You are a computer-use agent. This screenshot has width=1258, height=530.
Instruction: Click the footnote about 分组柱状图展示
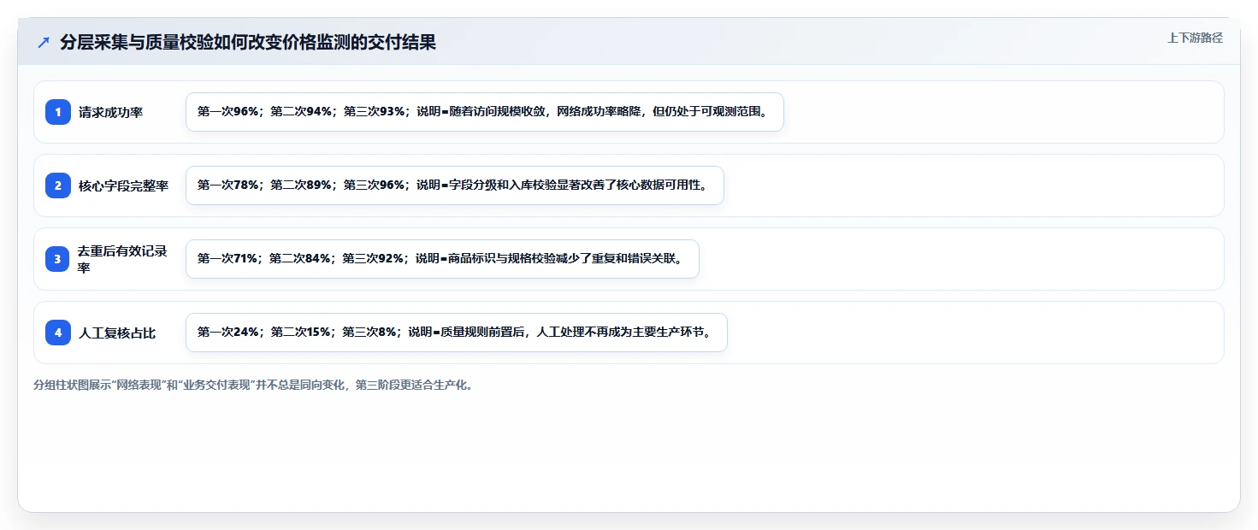(254, 385)
